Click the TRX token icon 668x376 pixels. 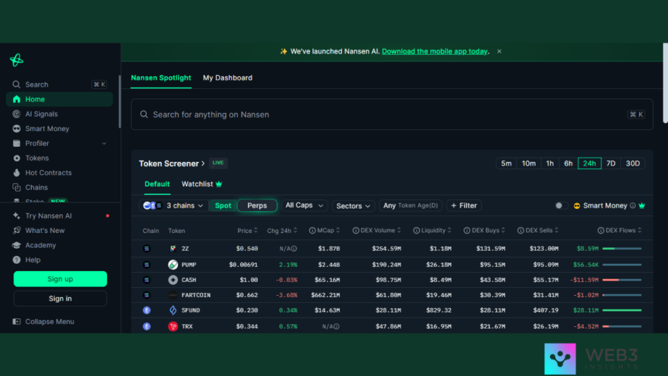pos(173,326)
